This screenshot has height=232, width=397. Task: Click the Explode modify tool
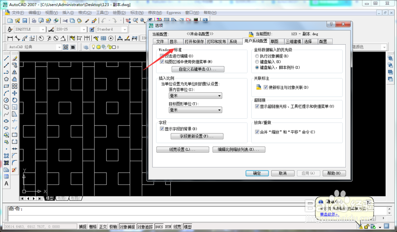click(14, 170)
